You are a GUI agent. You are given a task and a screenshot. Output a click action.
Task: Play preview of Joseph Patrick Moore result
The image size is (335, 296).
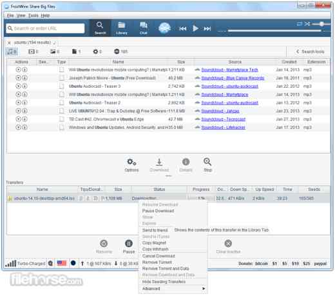[18, 78]
